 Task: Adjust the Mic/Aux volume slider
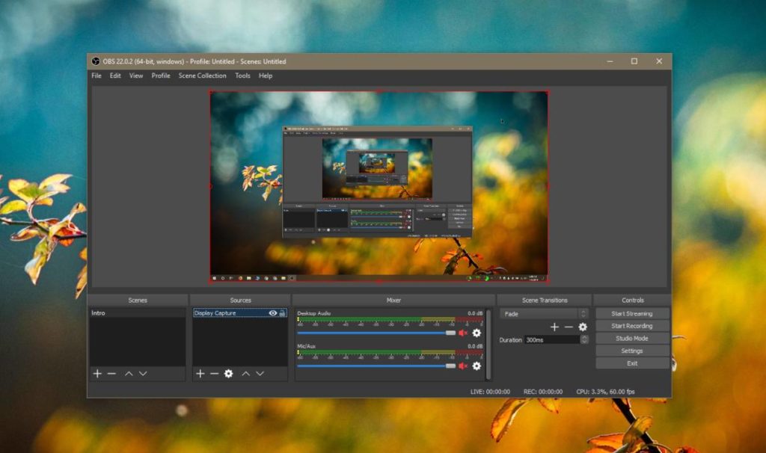[x=449, y=366]
